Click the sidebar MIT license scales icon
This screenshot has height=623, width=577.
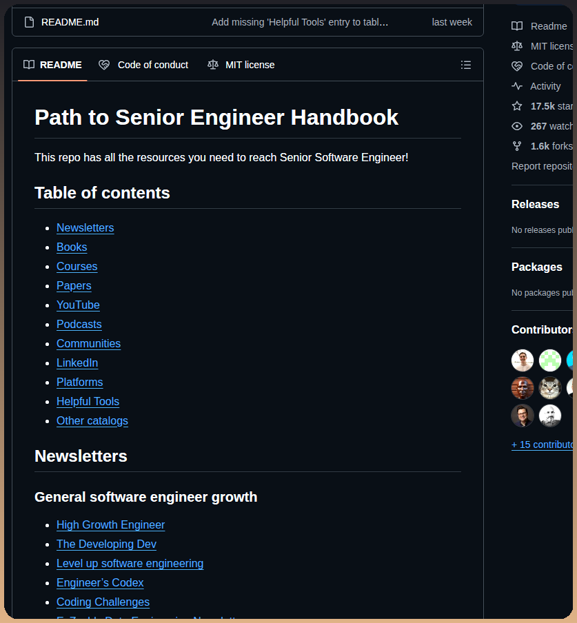tap(517, 46)
